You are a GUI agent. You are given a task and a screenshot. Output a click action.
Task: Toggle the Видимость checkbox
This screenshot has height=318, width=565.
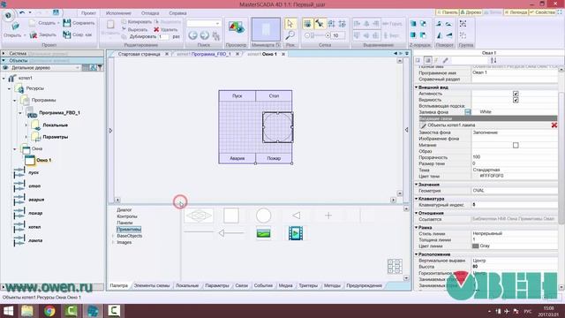[x=516, y=100]
